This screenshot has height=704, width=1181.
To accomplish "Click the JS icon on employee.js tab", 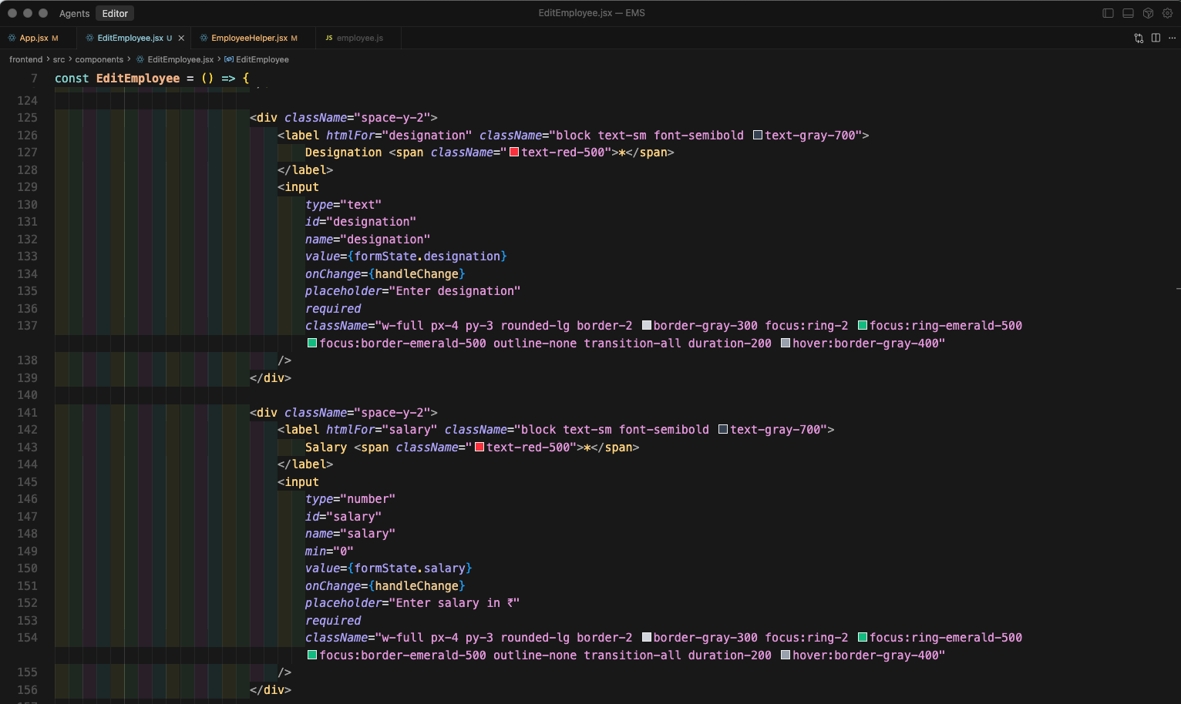I will tap(329, 38).
